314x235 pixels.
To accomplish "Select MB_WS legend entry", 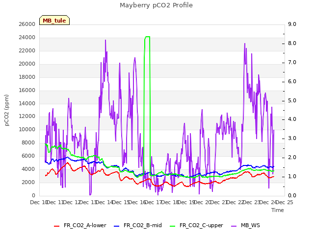I will pos(246,225).
